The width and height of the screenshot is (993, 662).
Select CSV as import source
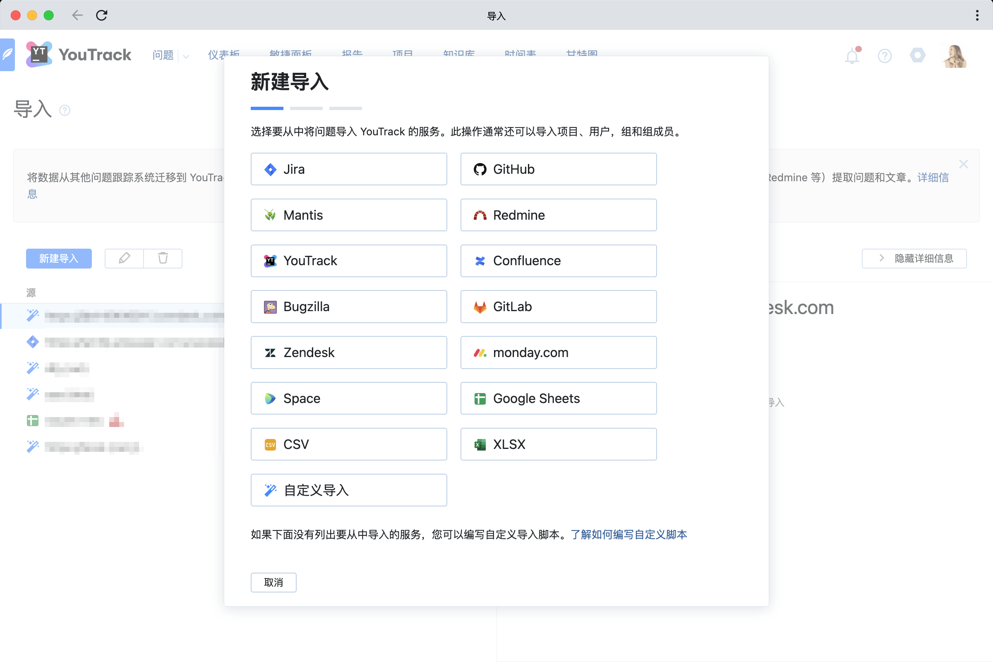(348, 444)
